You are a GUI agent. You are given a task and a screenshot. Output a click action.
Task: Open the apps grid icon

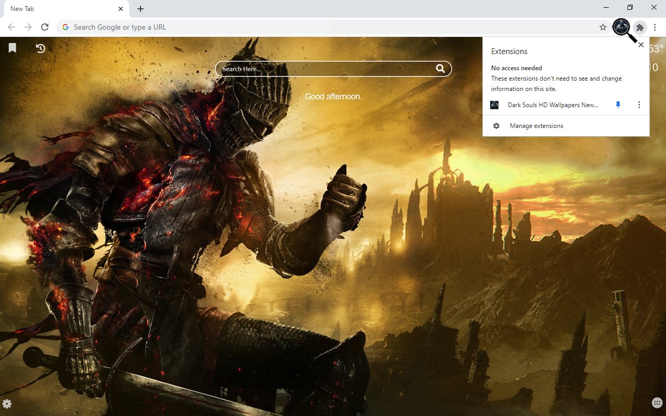click(657, 403)
